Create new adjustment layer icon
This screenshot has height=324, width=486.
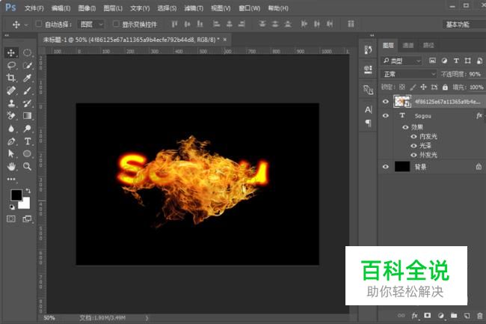pos(440,316)
